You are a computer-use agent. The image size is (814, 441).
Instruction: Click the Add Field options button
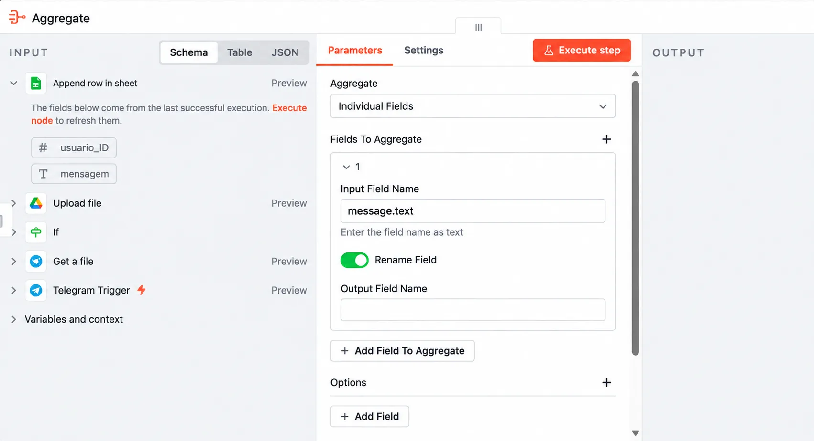tap(370, 416)
